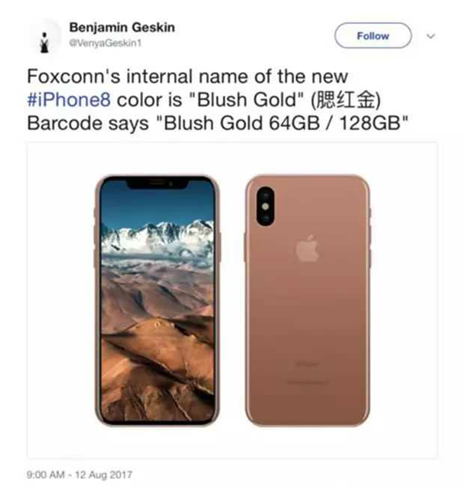Click the camera flash on phone back

[265, 207]
